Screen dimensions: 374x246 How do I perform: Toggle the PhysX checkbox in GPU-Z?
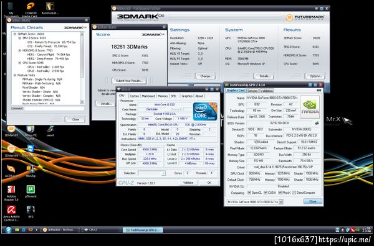coord(280,193)
